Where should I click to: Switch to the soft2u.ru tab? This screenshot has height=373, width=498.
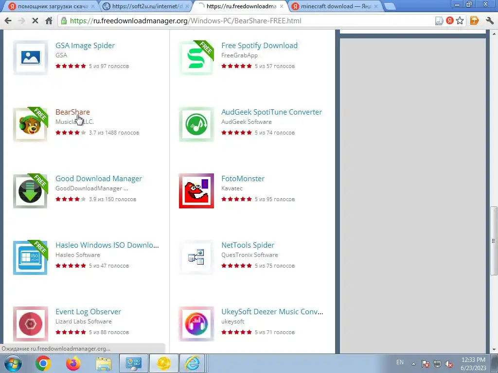147,6
